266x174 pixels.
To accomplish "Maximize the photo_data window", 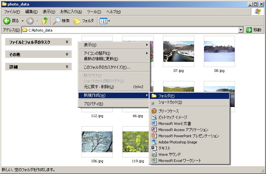I will click(255, 4).
